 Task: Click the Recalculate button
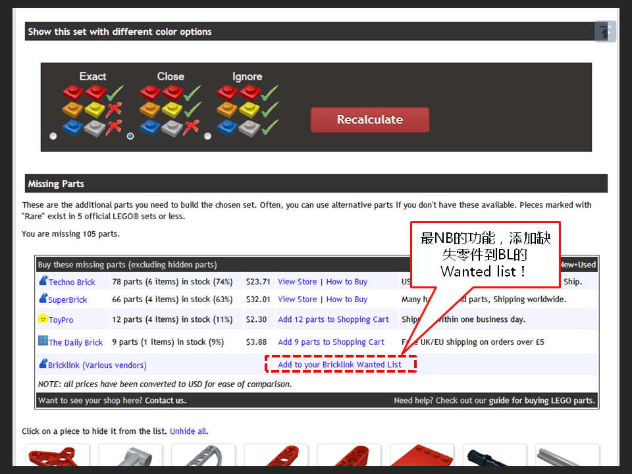pyautogui.click(x=369, y=119)
